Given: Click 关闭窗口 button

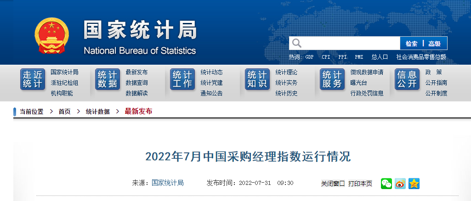Looking at the screenshot, I should tap(333, 184).
